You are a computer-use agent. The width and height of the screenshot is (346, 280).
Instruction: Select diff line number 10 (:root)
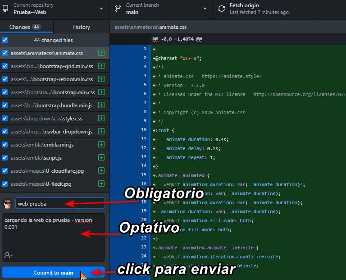click(144, 129)
